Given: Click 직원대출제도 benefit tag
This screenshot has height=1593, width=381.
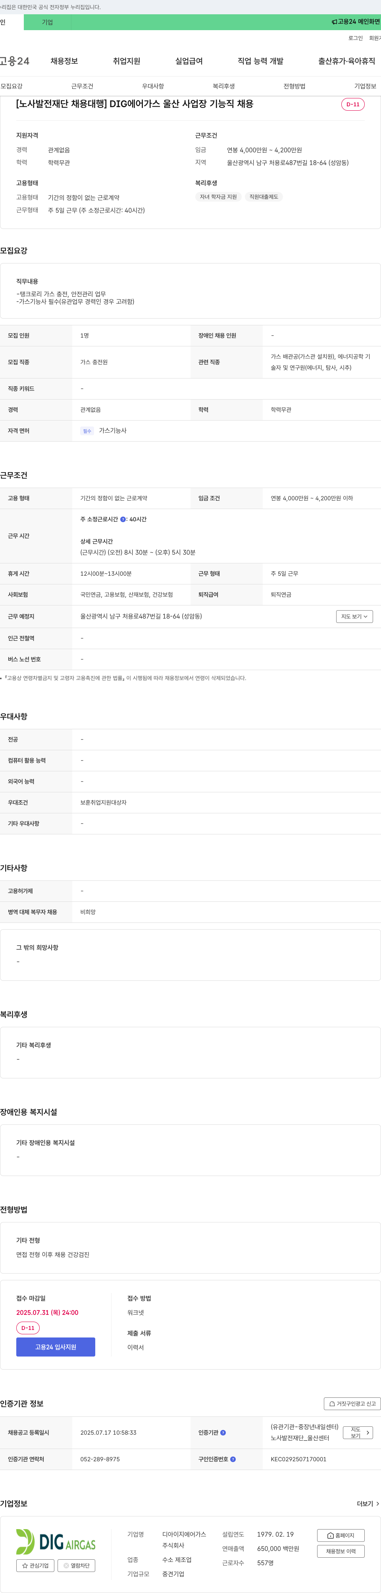Looking at the screenshot, I should pyautogui.click(x=264, y=197).
